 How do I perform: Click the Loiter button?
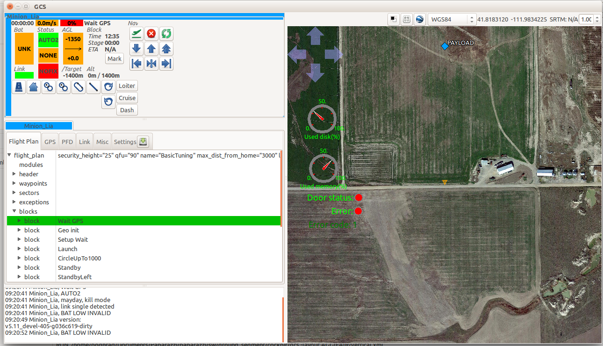coord(127,86)
